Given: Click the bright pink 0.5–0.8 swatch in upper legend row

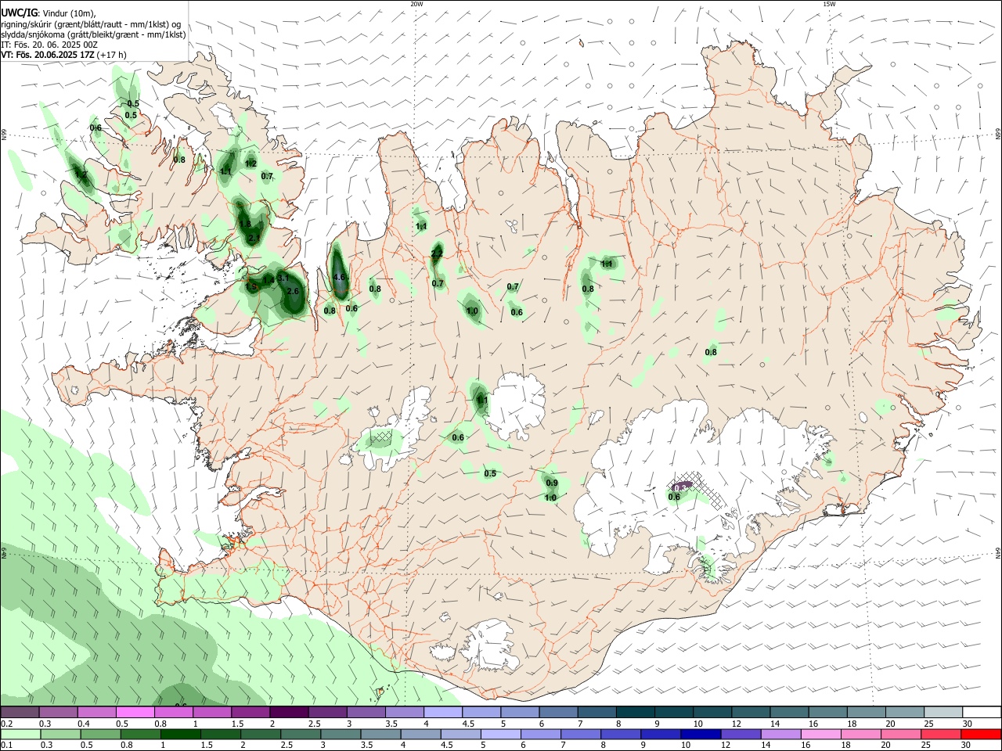Looking at the screenshot, I should (135, 713).
